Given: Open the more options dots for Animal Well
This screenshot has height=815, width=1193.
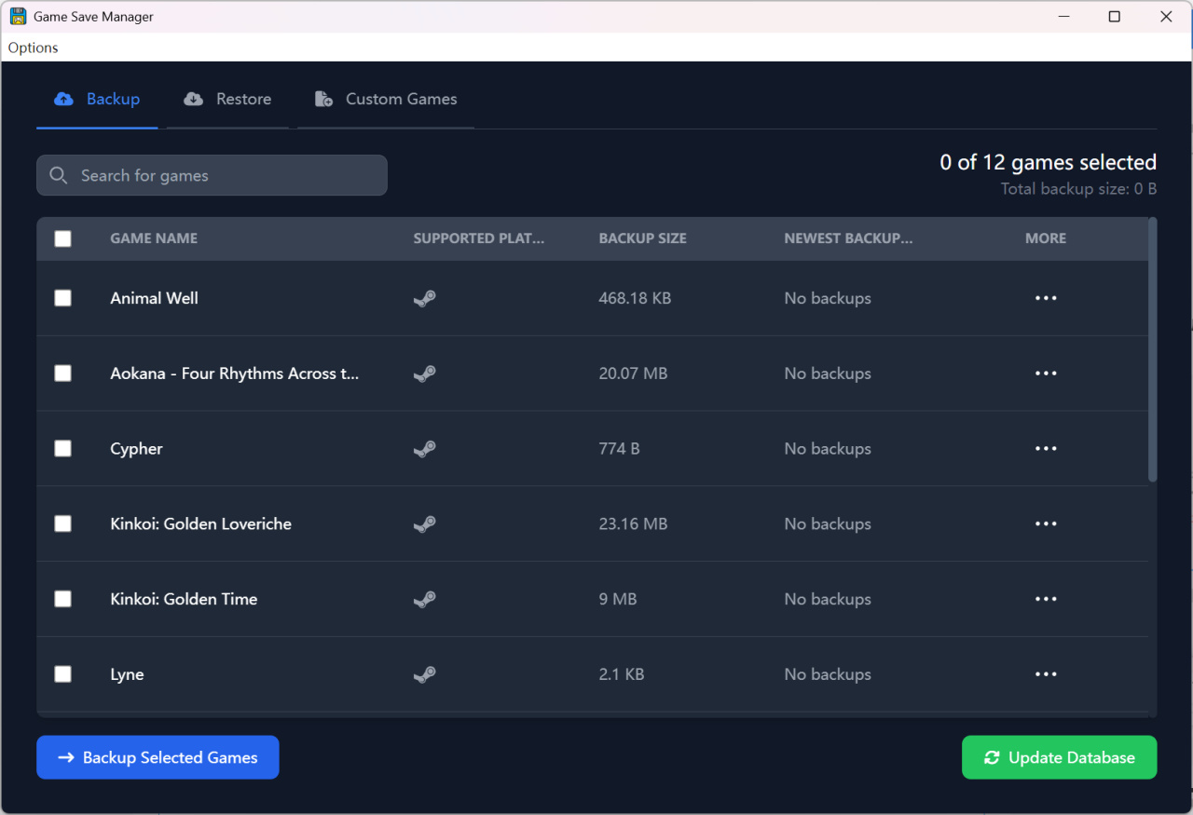Looking at the screenshot, I should pos(1046,298).
